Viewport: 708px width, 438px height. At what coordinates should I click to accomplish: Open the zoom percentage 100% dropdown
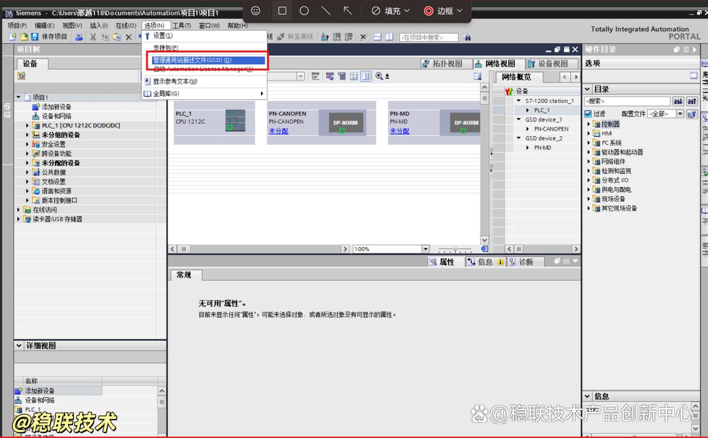(425, 249)
